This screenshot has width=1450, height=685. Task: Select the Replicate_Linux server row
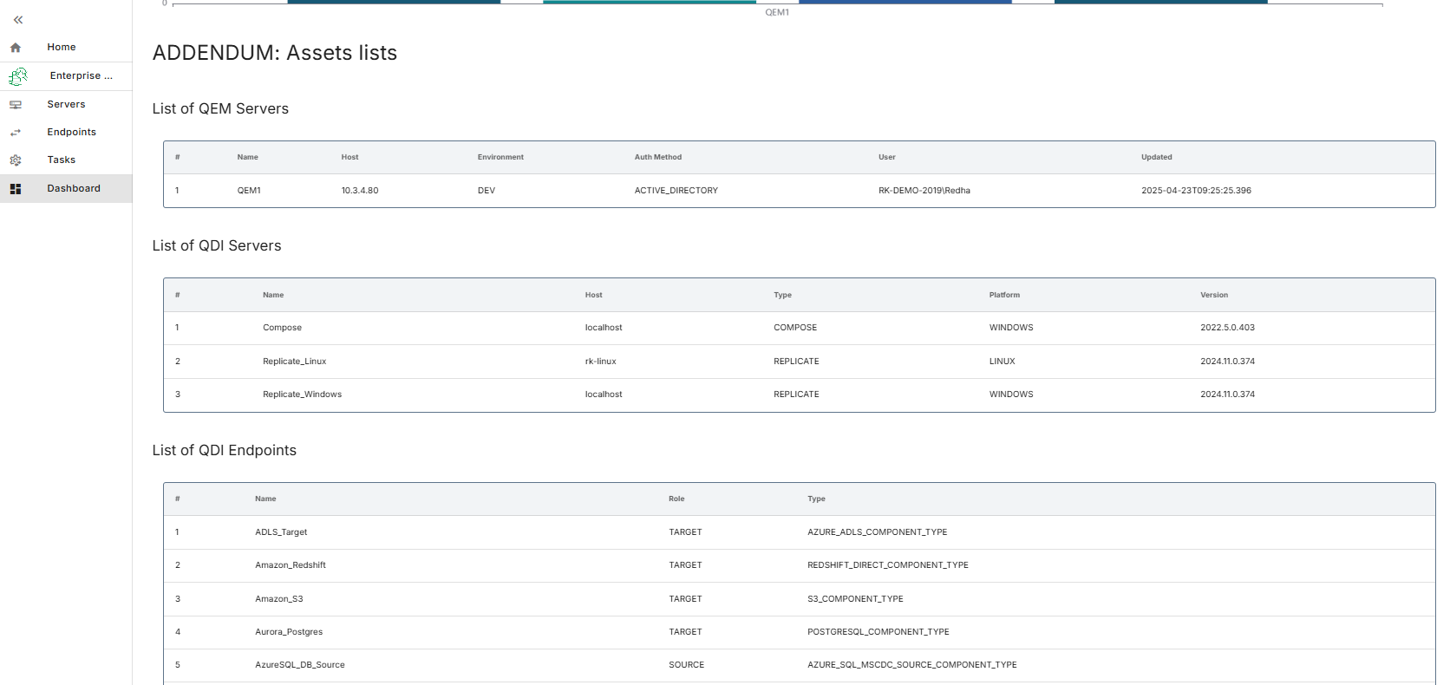tap(294, 362)
